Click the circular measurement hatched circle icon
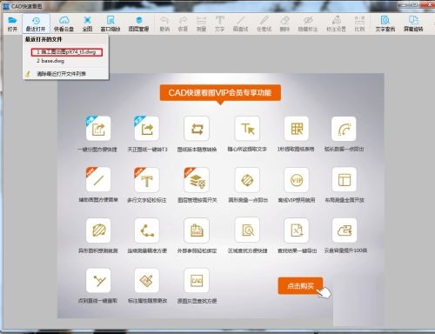This screenshot has width=435, height=334. coord(247,180)
